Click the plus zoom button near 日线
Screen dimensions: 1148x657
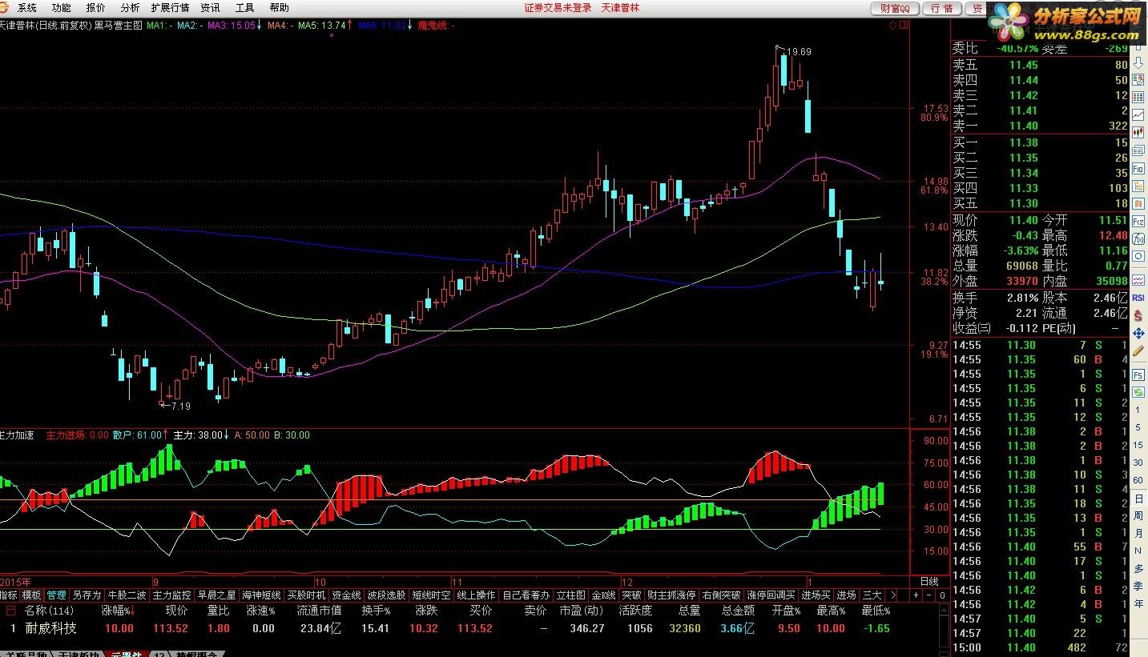tap(916, 595)
